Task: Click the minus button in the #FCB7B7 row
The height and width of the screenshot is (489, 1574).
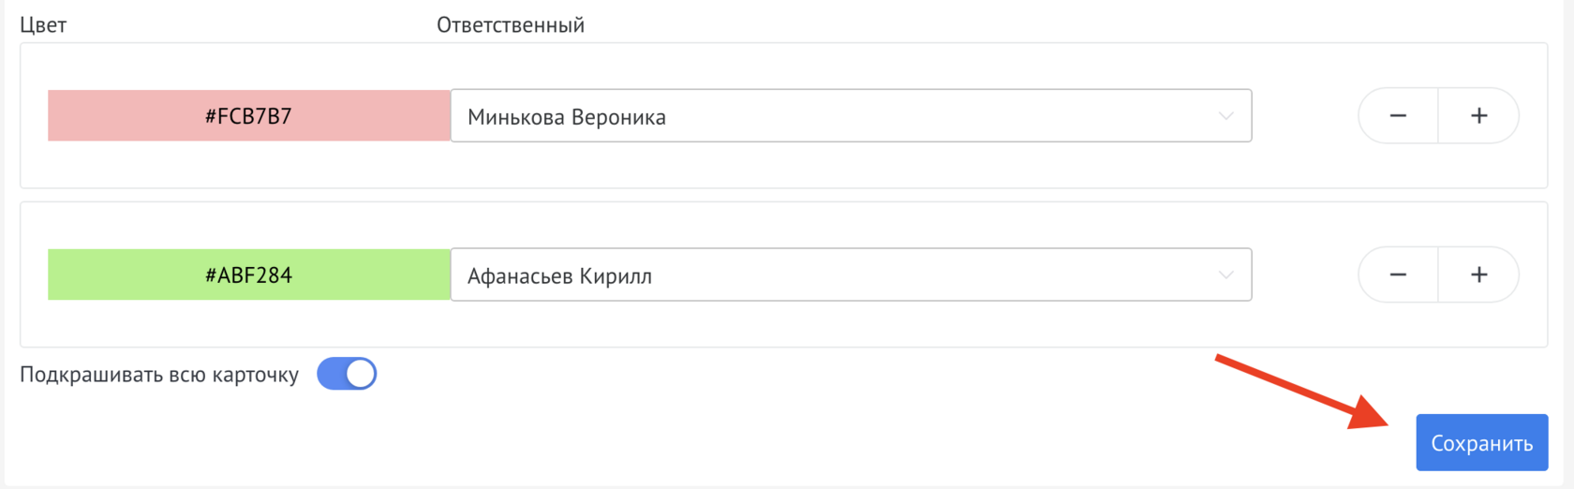Action: [1398, 116]
